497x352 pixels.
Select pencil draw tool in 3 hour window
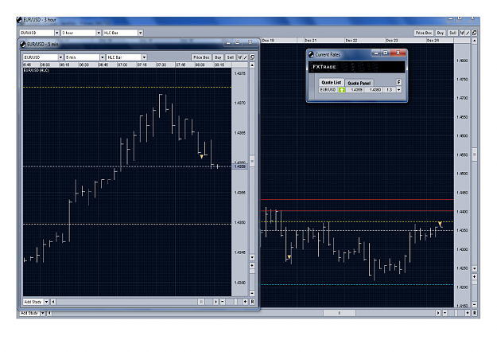(x=468, y=33)
